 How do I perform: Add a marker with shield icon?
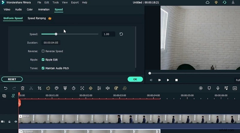coord(209,88)
